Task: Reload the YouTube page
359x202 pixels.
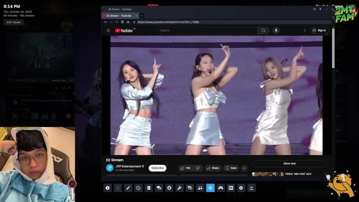Action: [x=117, y=22]
